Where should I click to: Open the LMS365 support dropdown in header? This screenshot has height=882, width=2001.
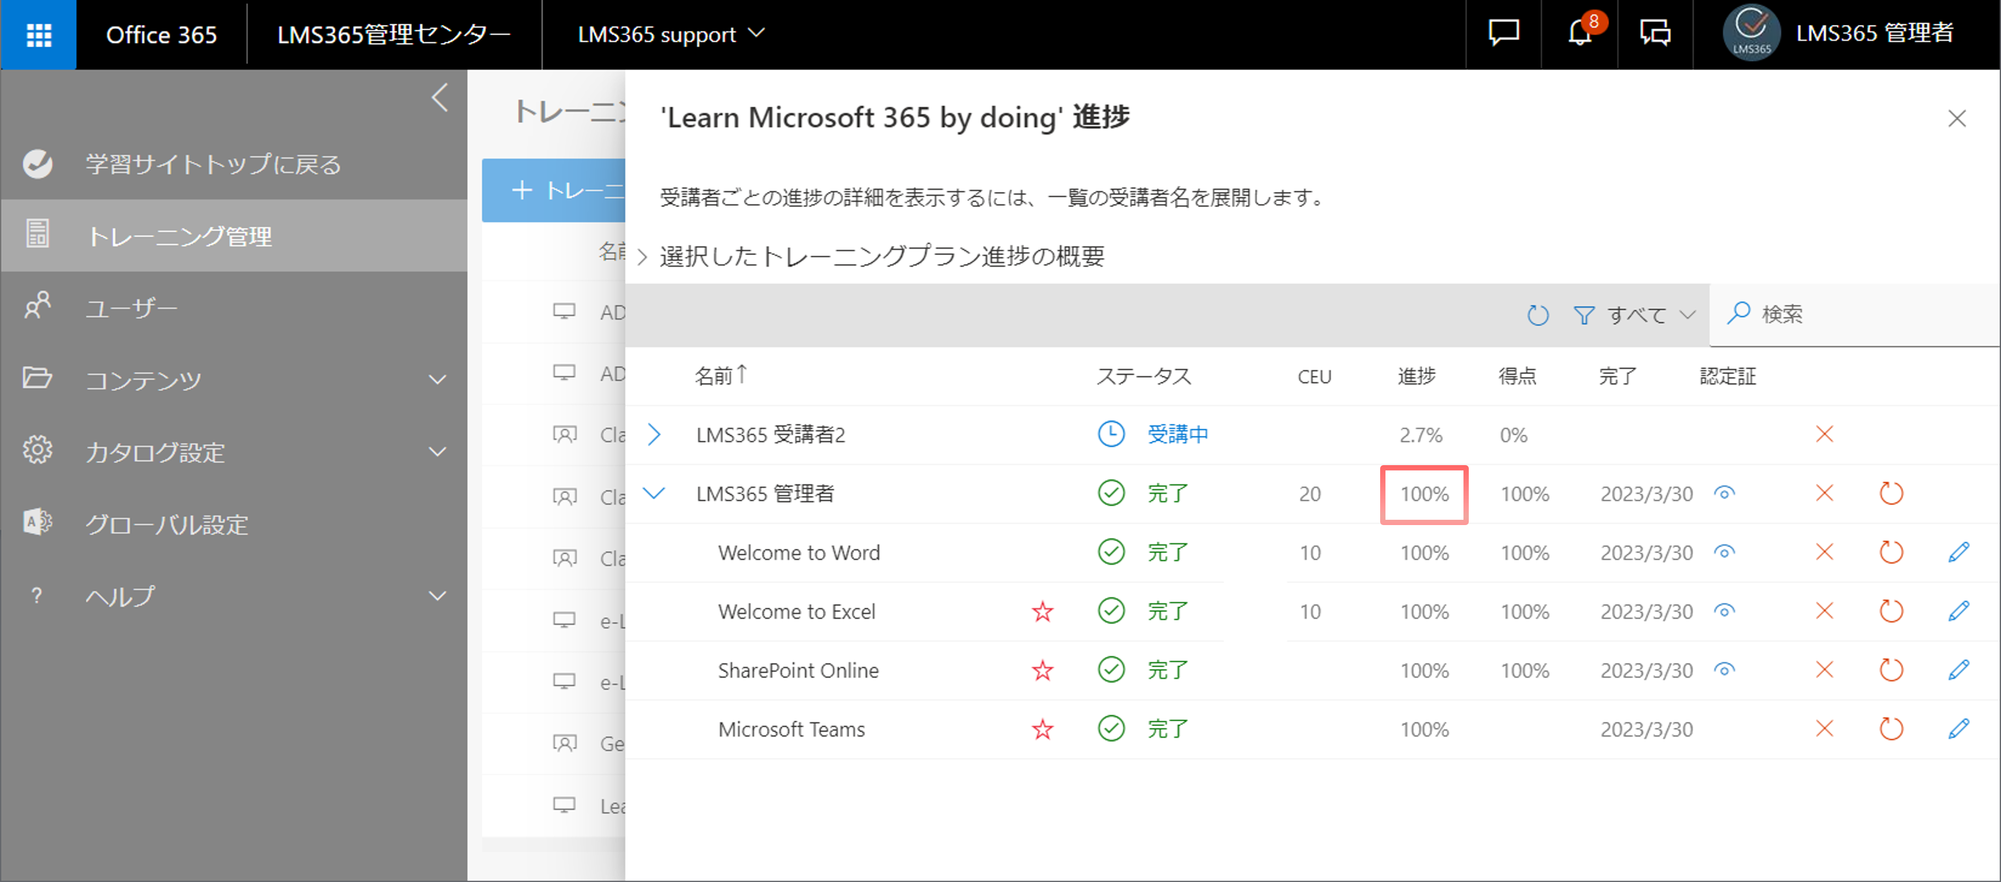[x=671, y=34]
